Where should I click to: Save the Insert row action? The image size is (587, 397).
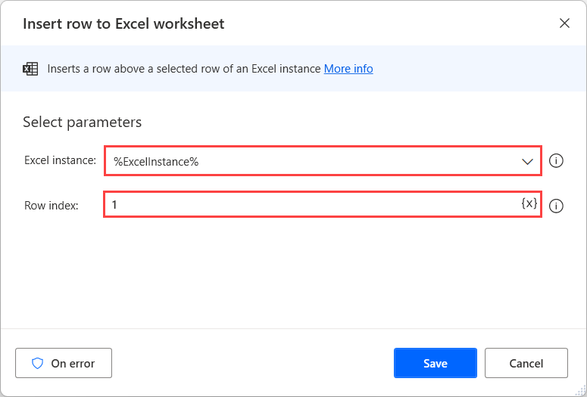(x=436, y=363)
